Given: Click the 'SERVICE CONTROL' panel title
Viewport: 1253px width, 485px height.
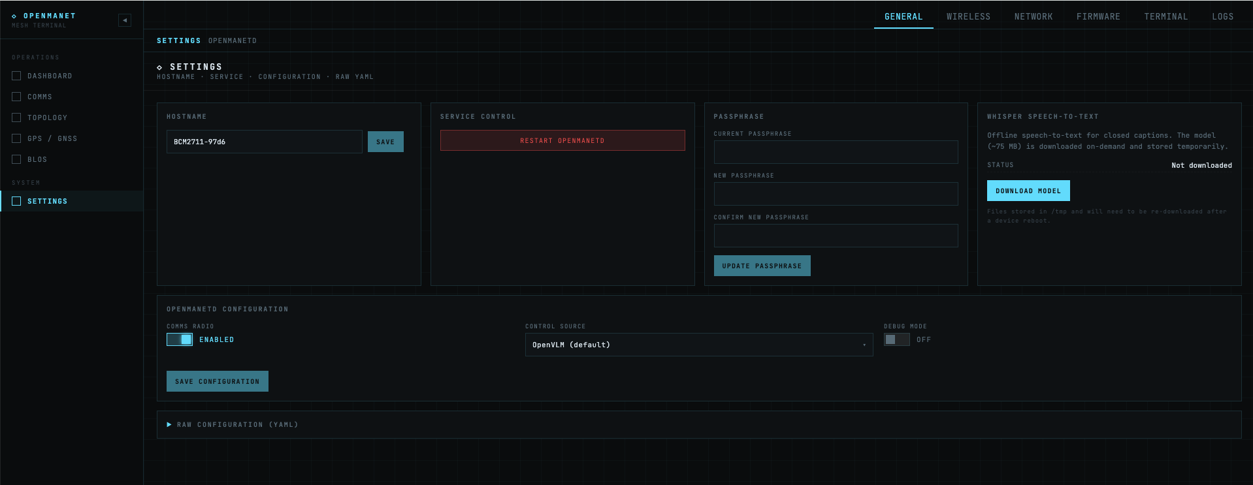Looking at the screenshot, I should (478, 116).
